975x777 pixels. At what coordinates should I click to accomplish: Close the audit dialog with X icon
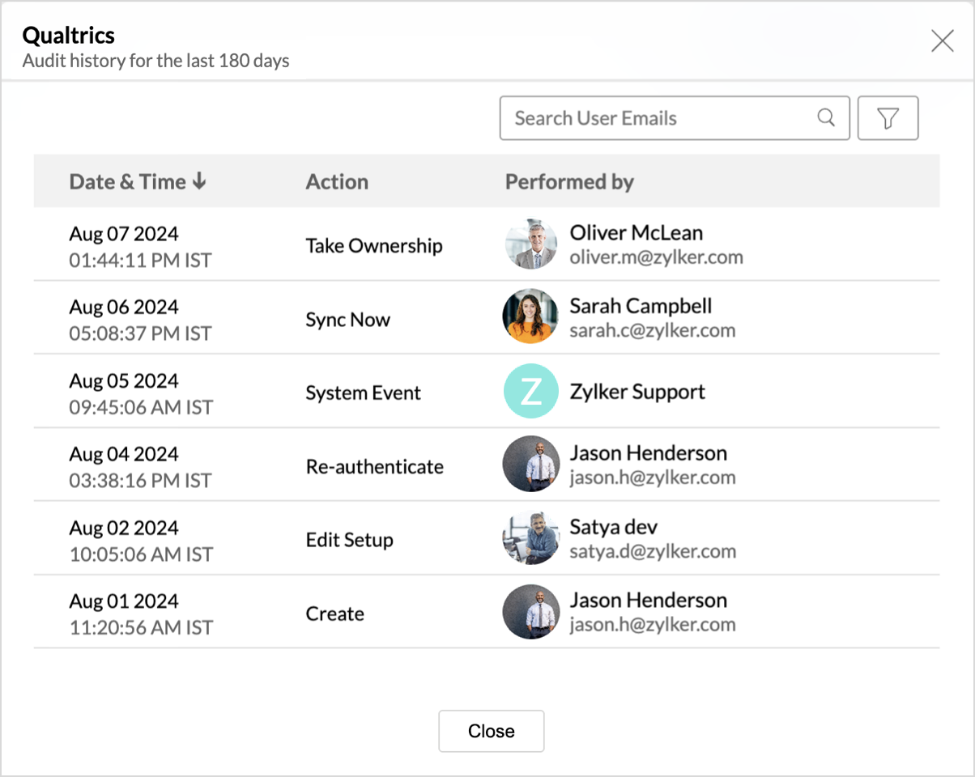pos(942,40)
